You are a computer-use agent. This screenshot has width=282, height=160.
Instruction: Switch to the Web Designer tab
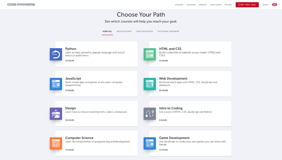point(124,31)
